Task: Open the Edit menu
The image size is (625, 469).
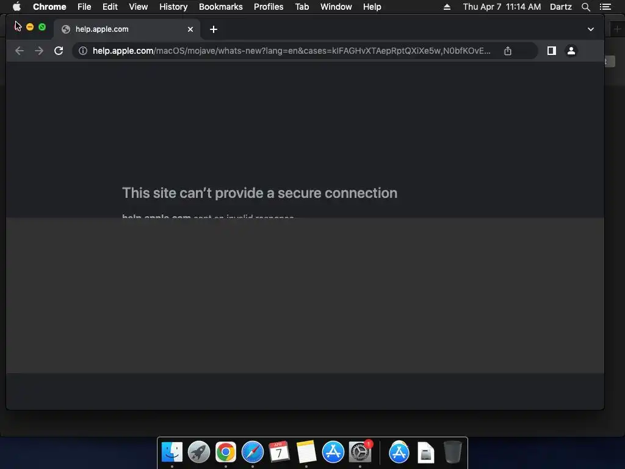Action: point(110,7)
